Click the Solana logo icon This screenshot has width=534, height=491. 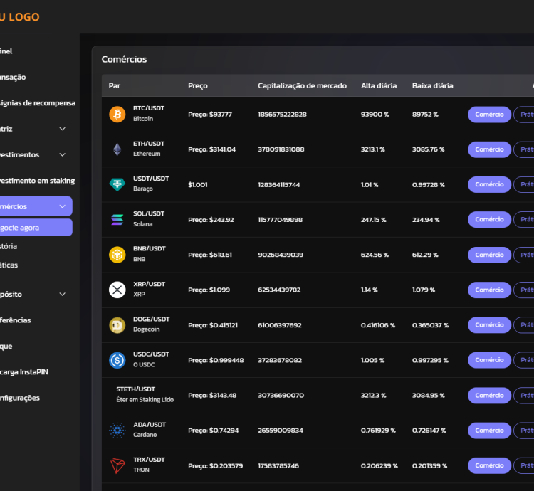click(x=117, y=219)
